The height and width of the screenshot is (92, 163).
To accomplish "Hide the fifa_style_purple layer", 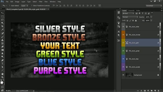I will tap(123, 67).
